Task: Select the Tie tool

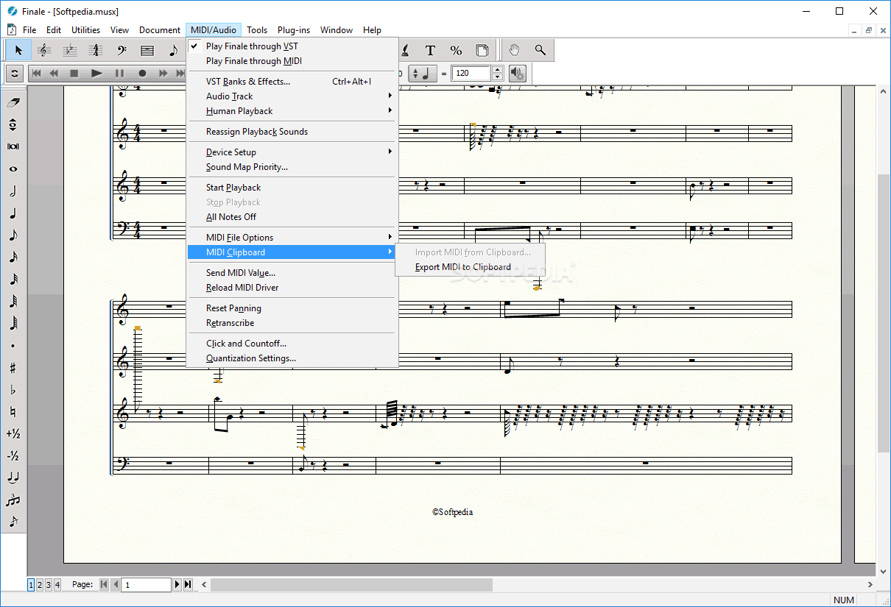Action: point(13,478)
